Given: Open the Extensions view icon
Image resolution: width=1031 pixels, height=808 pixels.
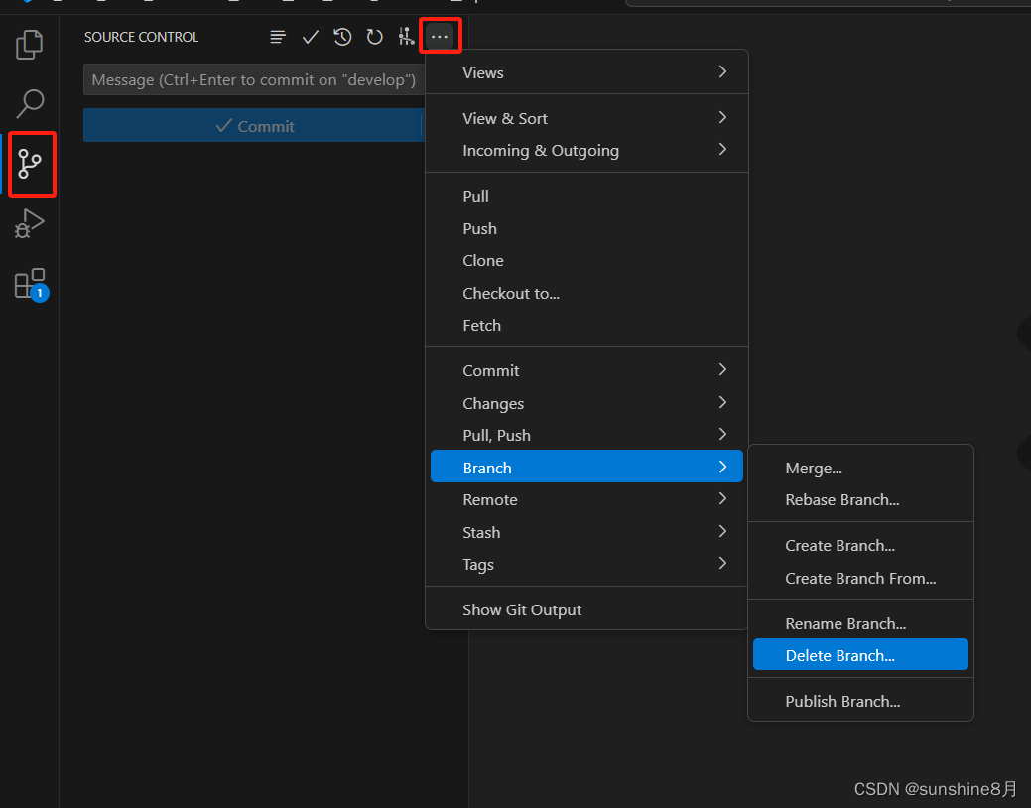Looking at the screenshot, I should click(x=31, y=284).
